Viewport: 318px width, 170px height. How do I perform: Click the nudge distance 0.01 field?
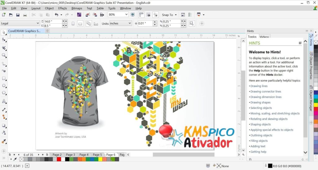(x=145, y=23)
